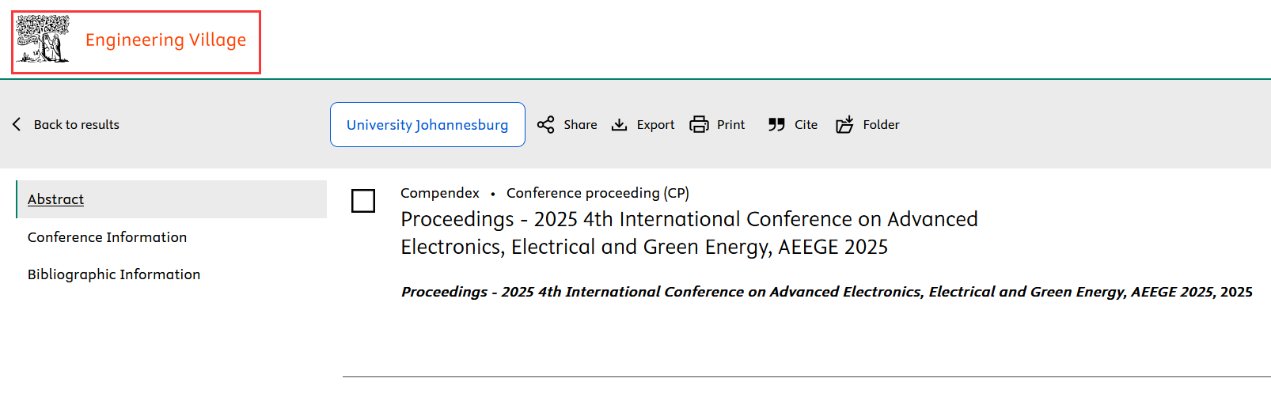Click the Folder text label
This screenshot has height=416, width=1271.
point(881,124)
